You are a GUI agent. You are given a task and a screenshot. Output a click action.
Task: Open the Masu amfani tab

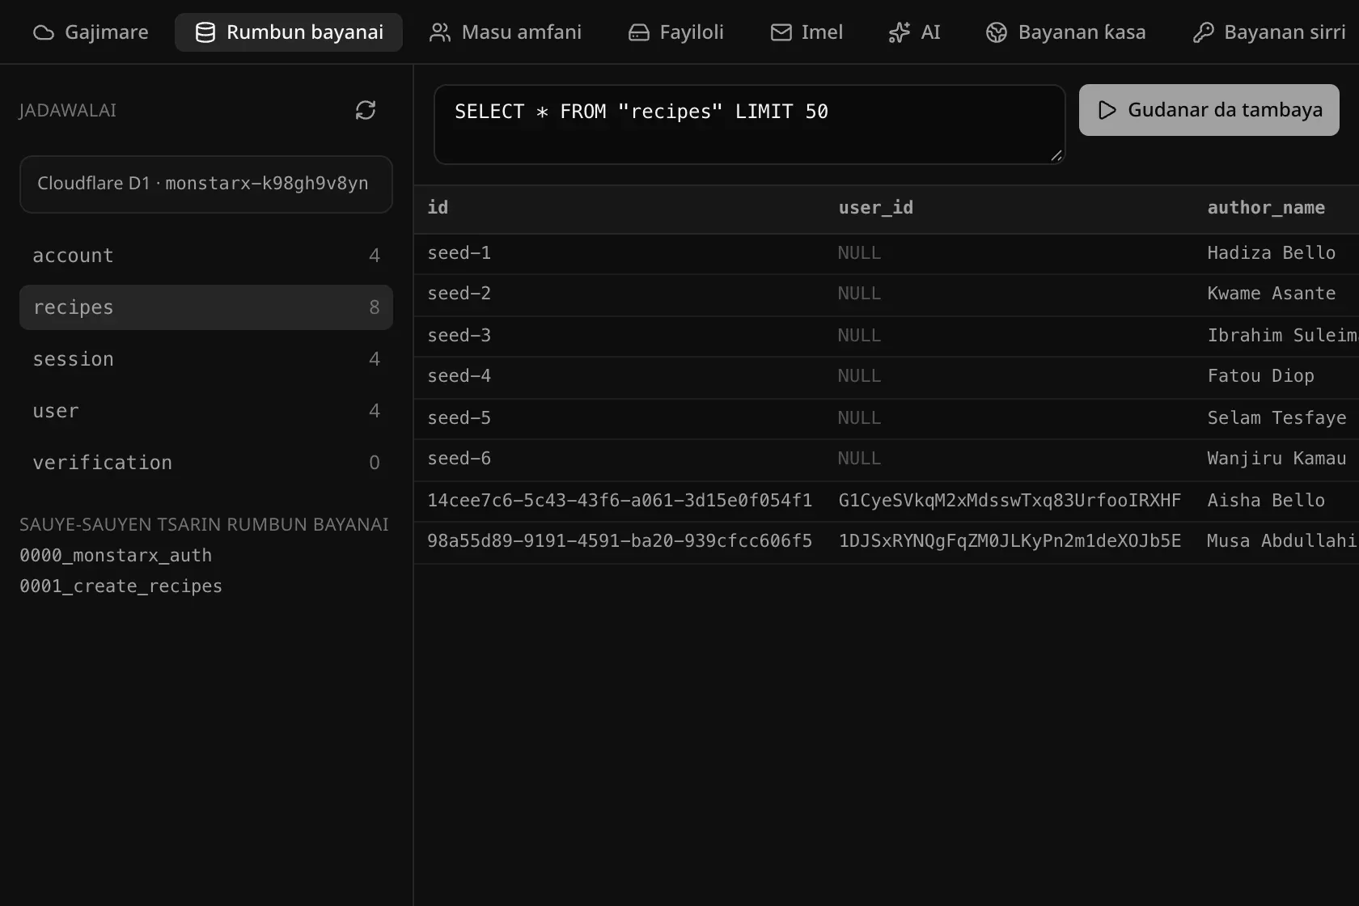pyautogui.click(x=506, y=32)
